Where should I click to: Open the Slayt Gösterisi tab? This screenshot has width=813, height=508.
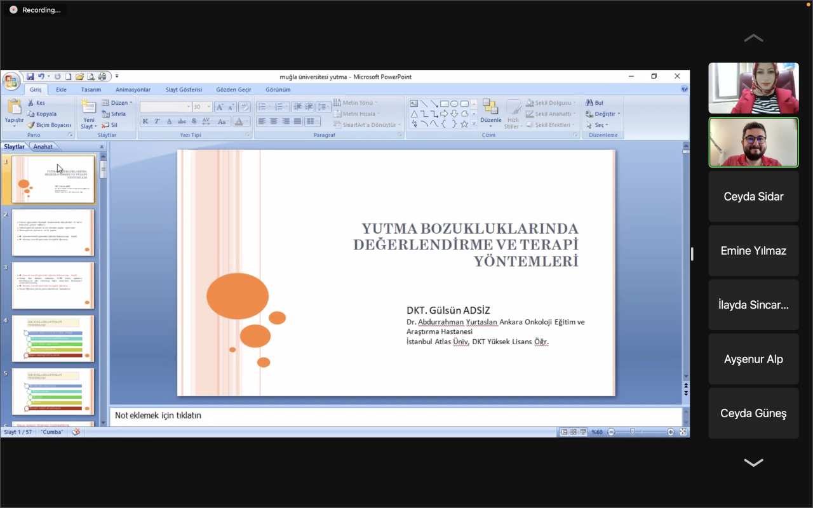click(x=184, y=90)
